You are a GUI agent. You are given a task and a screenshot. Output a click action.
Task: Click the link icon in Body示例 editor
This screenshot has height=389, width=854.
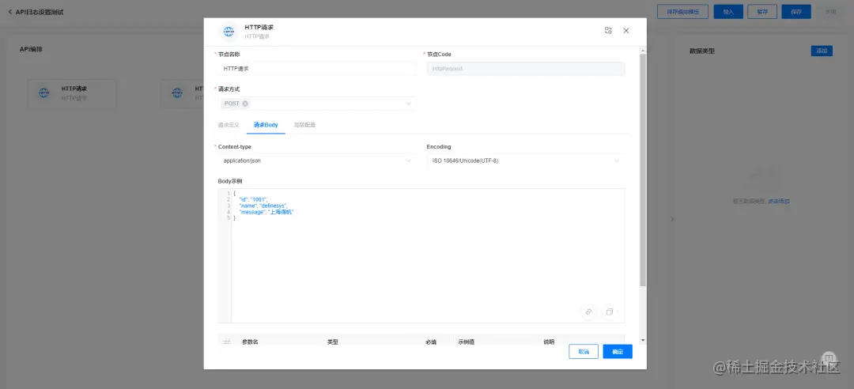tap(588, 312)
